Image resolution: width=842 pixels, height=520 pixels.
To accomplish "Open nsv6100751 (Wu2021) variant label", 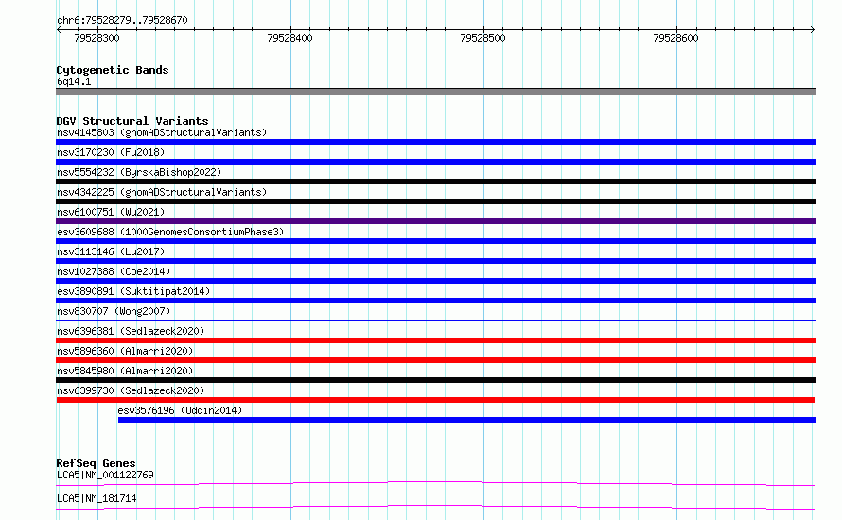I will [111, 212].
